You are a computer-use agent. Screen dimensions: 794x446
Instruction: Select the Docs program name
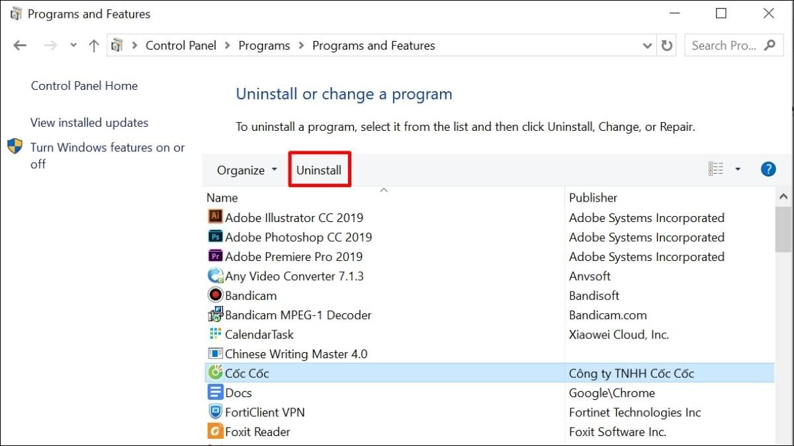[x=238, y=392]
